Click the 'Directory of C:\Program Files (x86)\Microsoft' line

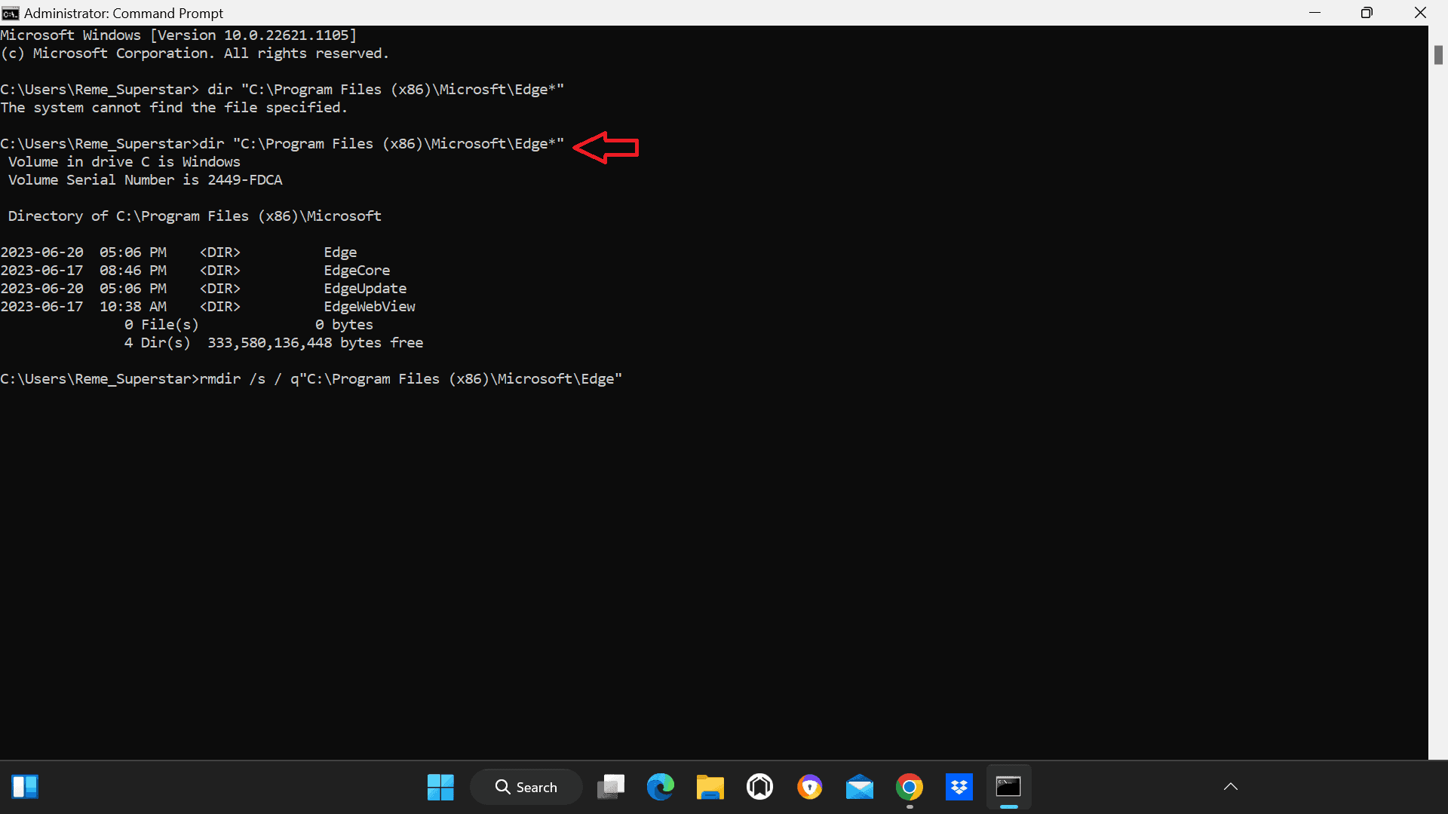tap(195, 216)
